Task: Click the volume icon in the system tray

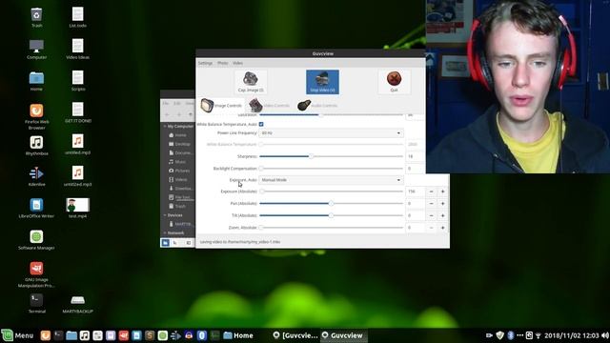Action: (x=605, y=335)
